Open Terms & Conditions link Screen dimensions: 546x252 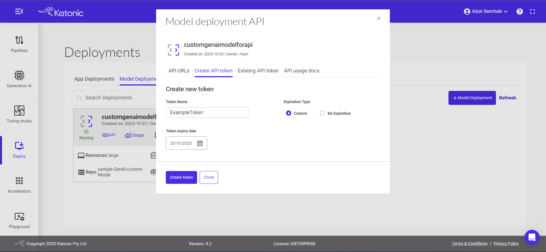click(470, 243)
